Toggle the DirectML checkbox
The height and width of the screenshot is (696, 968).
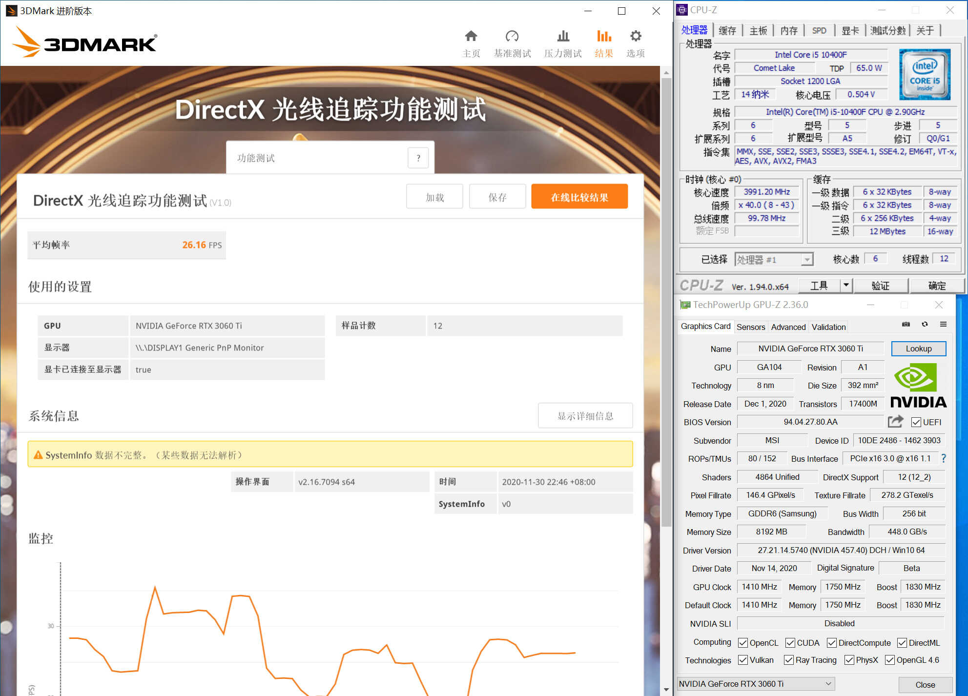902,643
